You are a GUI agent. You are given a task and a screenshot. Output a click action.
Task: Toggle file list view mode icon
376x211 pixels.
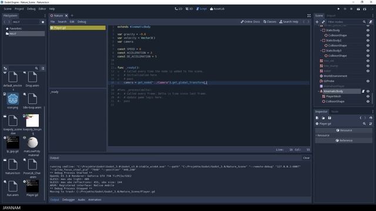pos(43,69)
